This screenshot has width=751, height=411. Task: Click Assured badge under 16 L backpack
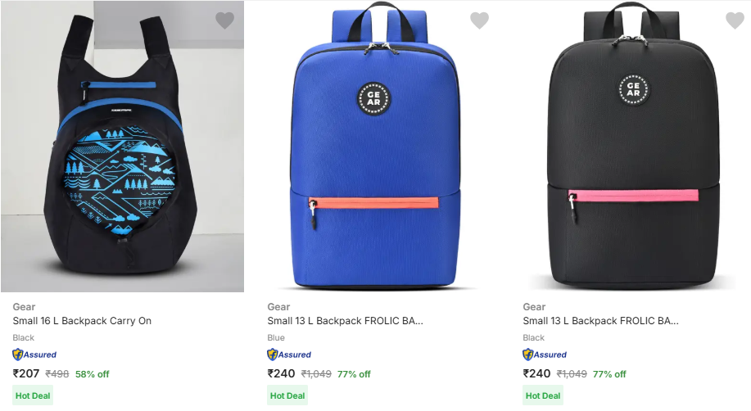pyautogui.click(x=34, y=355)
